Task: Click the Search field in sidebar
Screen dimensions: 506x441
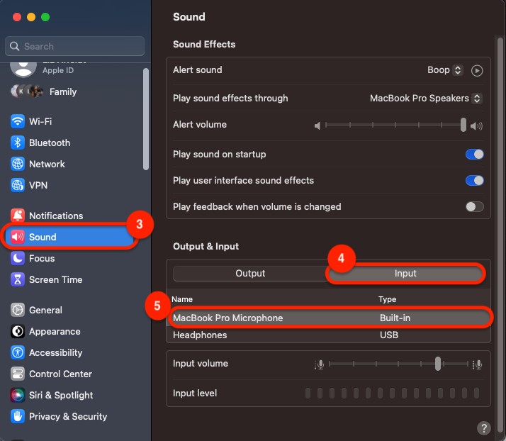Action: (x=75, y=46)
